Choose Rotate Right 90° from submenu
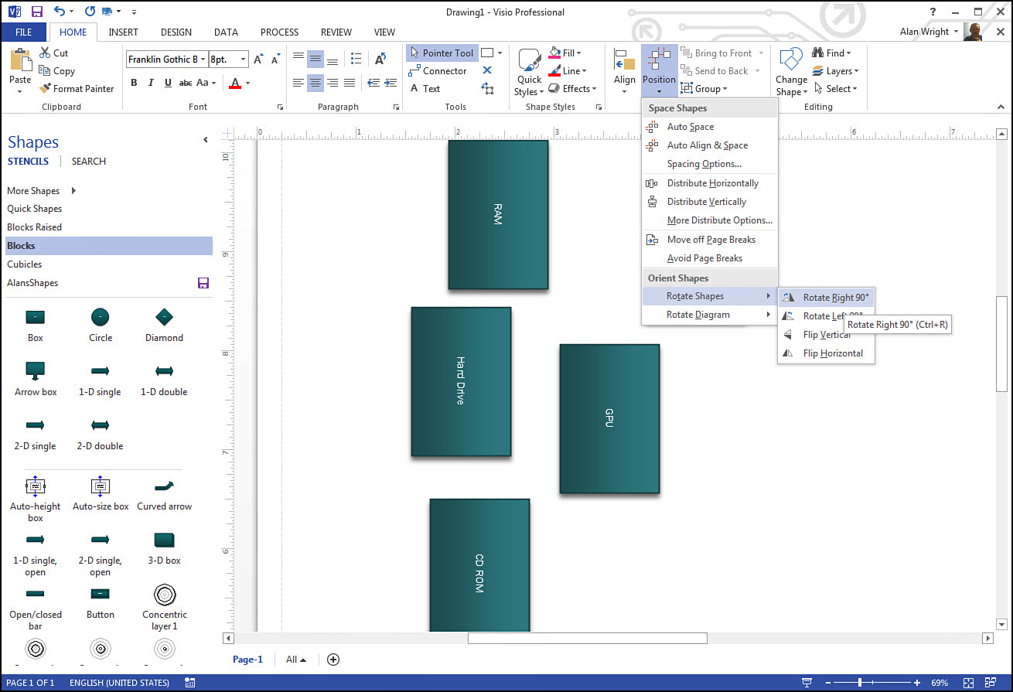 (x=827, y=298)
